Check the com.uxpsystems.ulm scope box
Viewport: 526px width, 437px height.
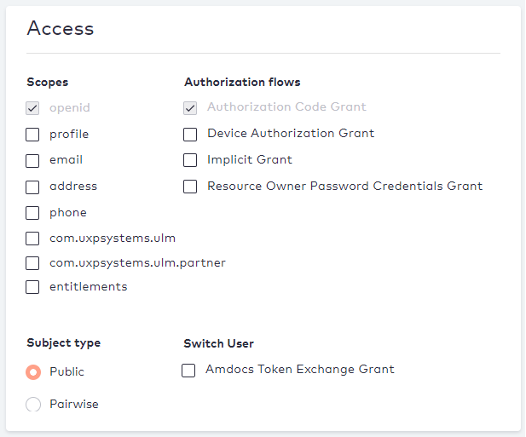click(32, 239)
